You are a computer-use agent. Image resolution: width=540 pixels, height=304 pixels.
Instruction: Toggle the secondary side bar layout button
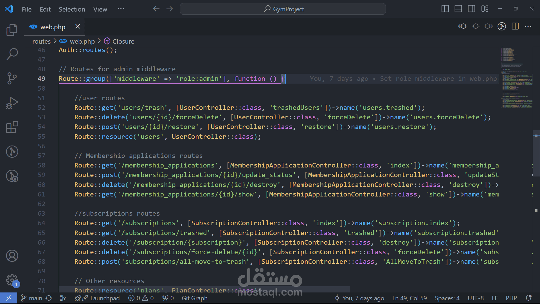(471, 9)
